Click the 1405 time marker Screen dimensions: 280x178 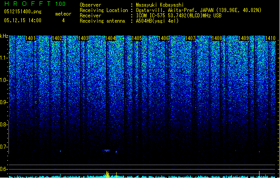(137, 38)
